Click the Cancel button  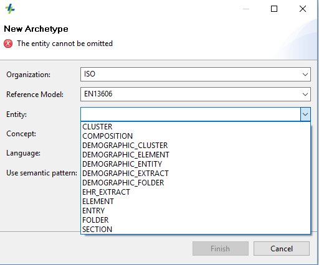pyautogui.click(x=282, y=248)
